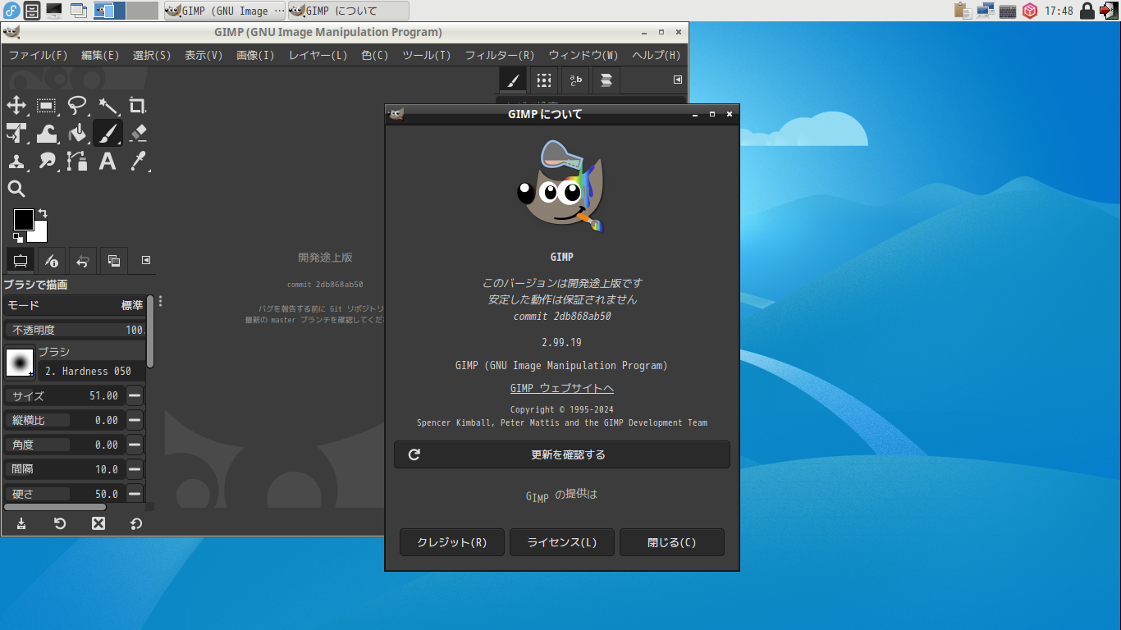
Task: Open the ヘルプ(H) menu
Action: [x=656, y=56]
